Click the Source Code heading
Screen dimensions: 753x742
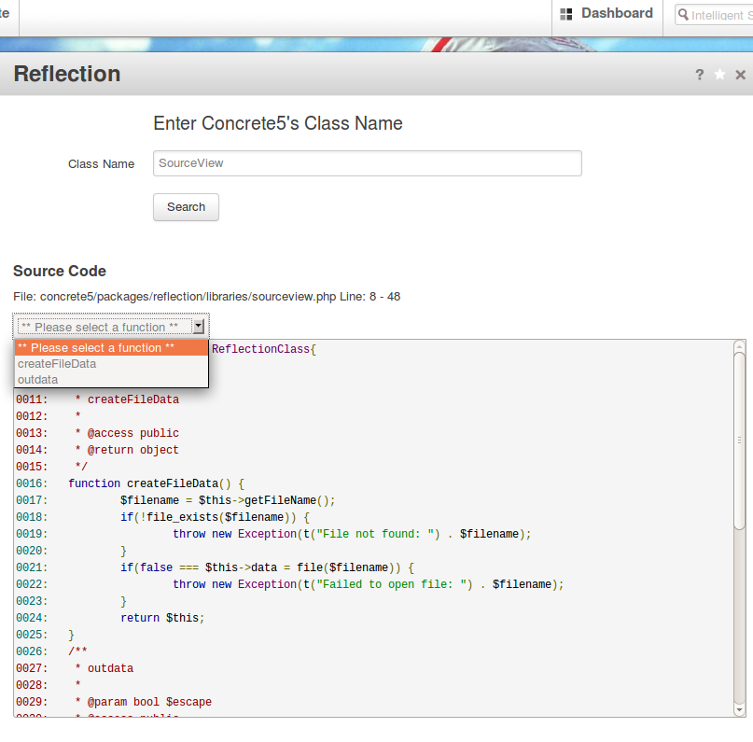coord(60,271)
